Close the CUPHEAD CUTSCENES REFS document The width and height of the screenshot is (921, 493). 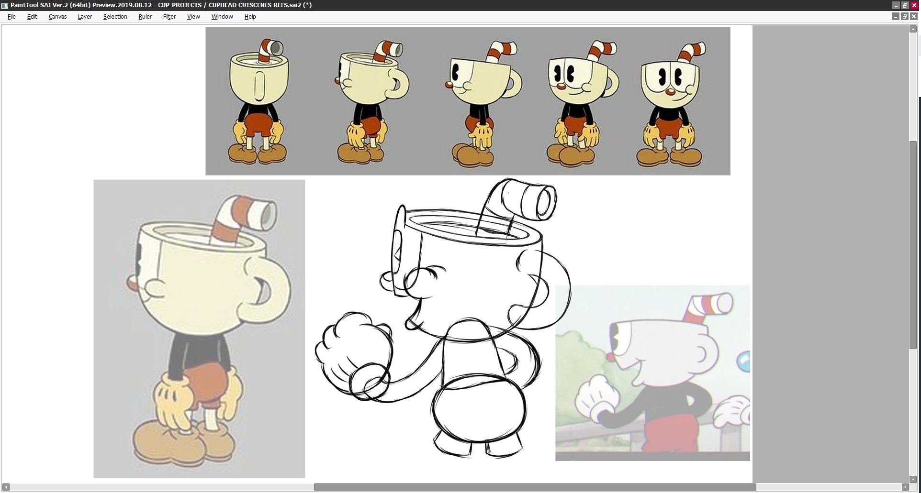(914, 16)
